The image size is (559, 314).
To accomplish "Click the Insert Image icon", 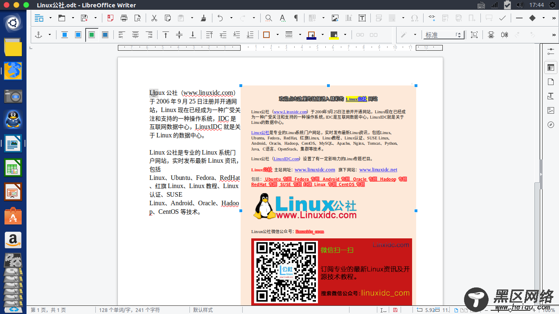I will point(335,18).
